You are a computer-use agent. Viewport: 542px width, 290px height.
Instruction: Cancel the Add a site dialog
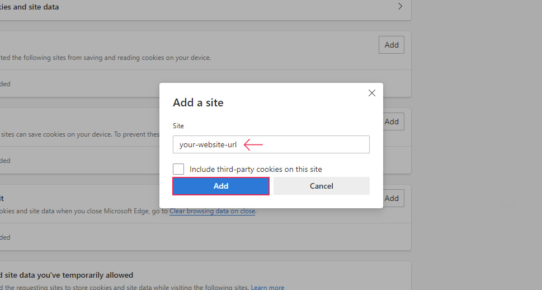pos(321,186)
